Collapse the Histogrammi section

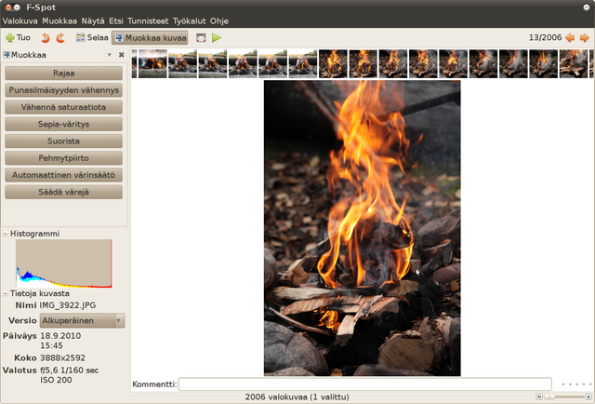click(6, 233)
